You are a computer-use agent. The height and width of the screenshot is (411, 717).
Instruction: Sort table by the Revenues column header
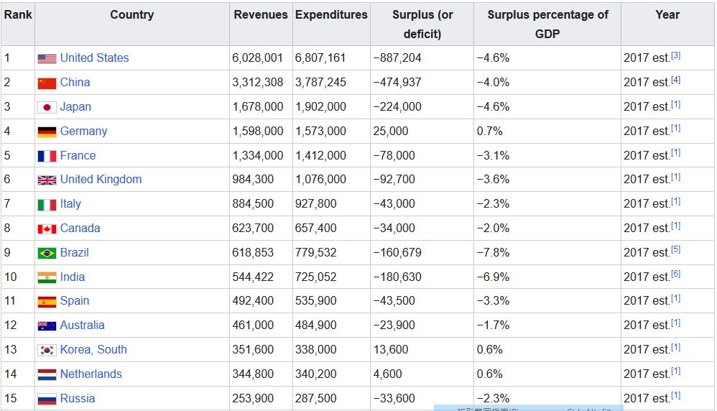click(260, 14)
